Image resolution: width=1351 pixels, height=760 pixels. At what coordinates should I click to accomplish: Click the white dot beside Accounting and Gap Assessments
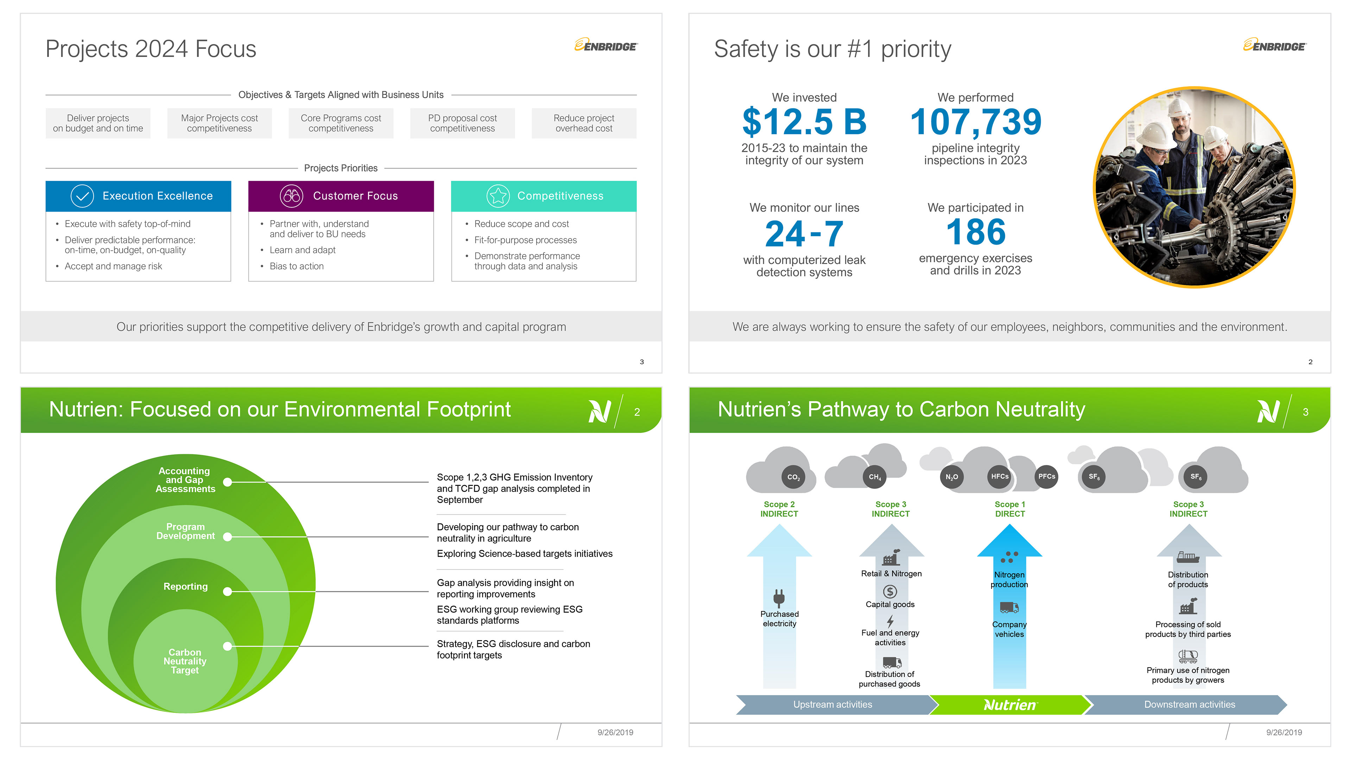click(x=227, y=482)
